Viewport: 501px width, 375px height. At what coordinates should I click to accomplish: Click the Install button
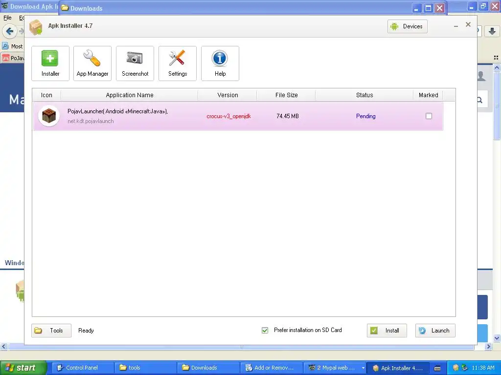point(387,331)
